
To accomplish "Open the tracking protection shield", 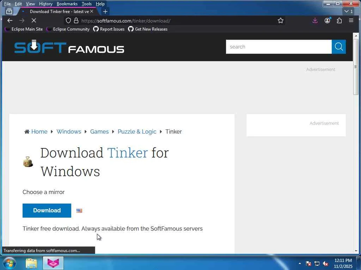I will [68, 21].
